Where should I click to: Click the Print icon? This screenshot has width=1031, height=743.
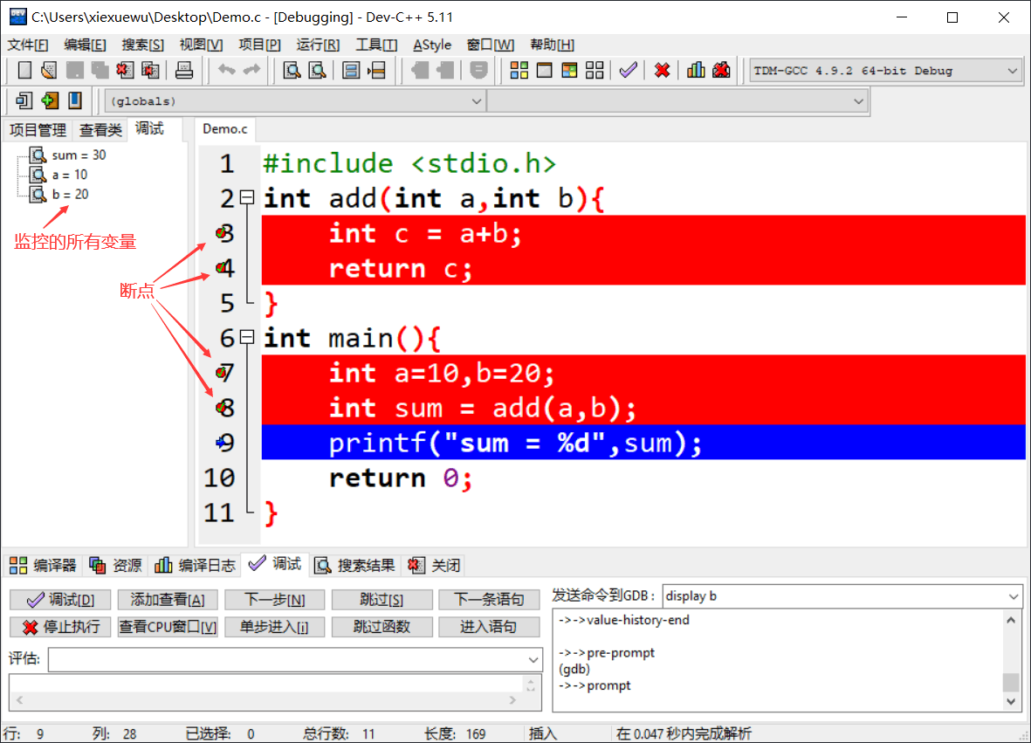[183, 70]
